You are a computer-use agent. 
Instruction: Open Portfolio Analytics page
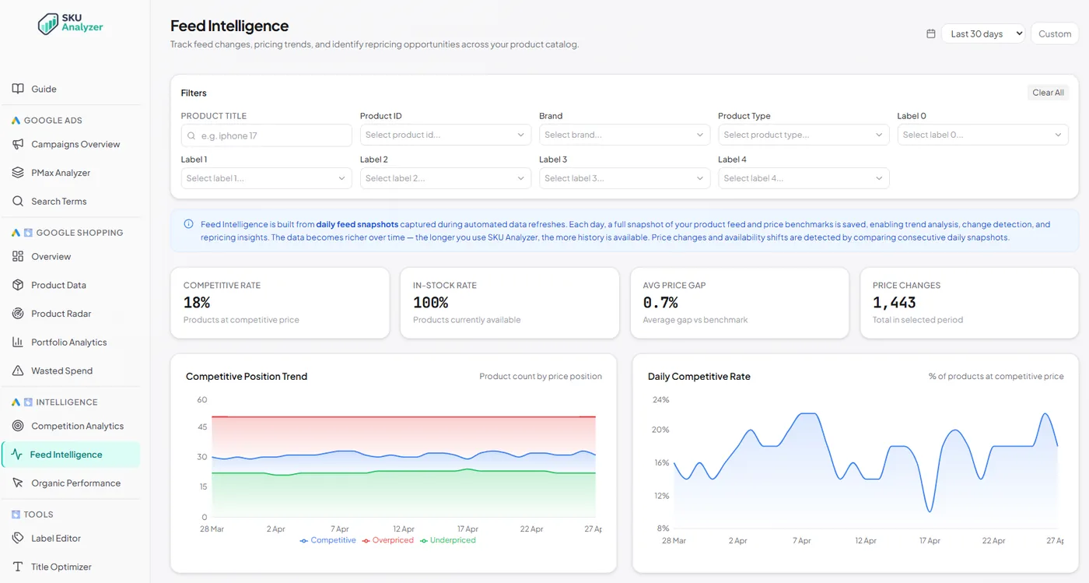tap(72, 342)
